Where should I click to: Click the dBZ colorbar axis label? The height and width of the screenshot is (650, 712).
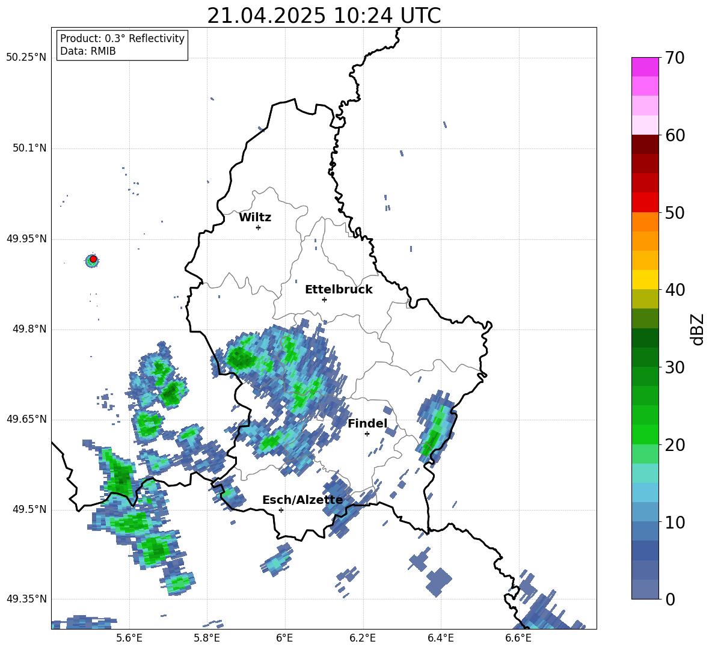tap(697, 329)
